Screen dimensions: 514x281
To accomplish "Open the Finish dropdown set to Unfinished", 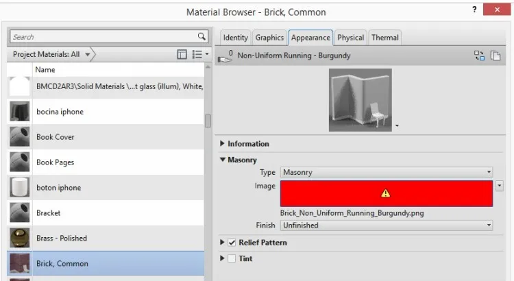I will (386, 225).
